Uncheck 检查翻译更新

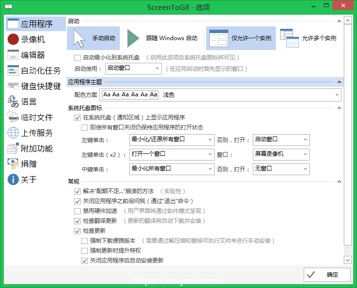point(77,221)
